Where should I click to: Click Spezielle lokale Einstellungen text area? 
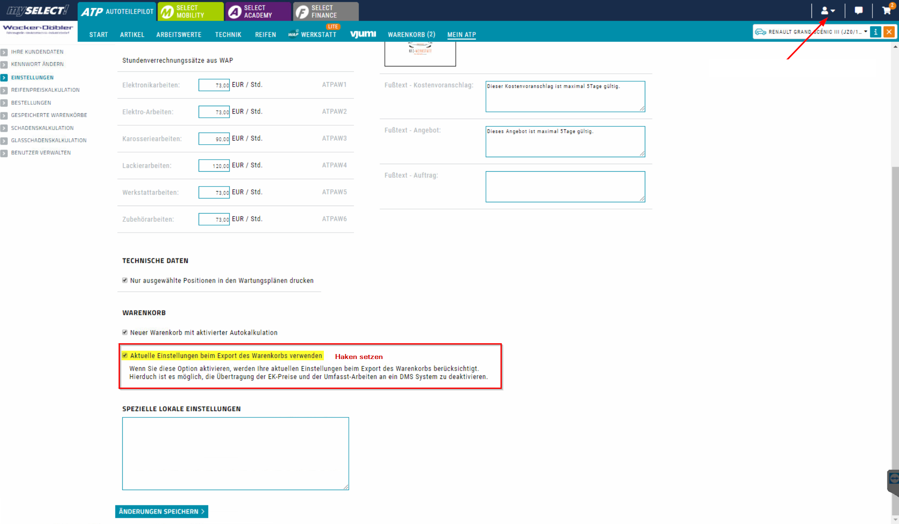(236, 454)
